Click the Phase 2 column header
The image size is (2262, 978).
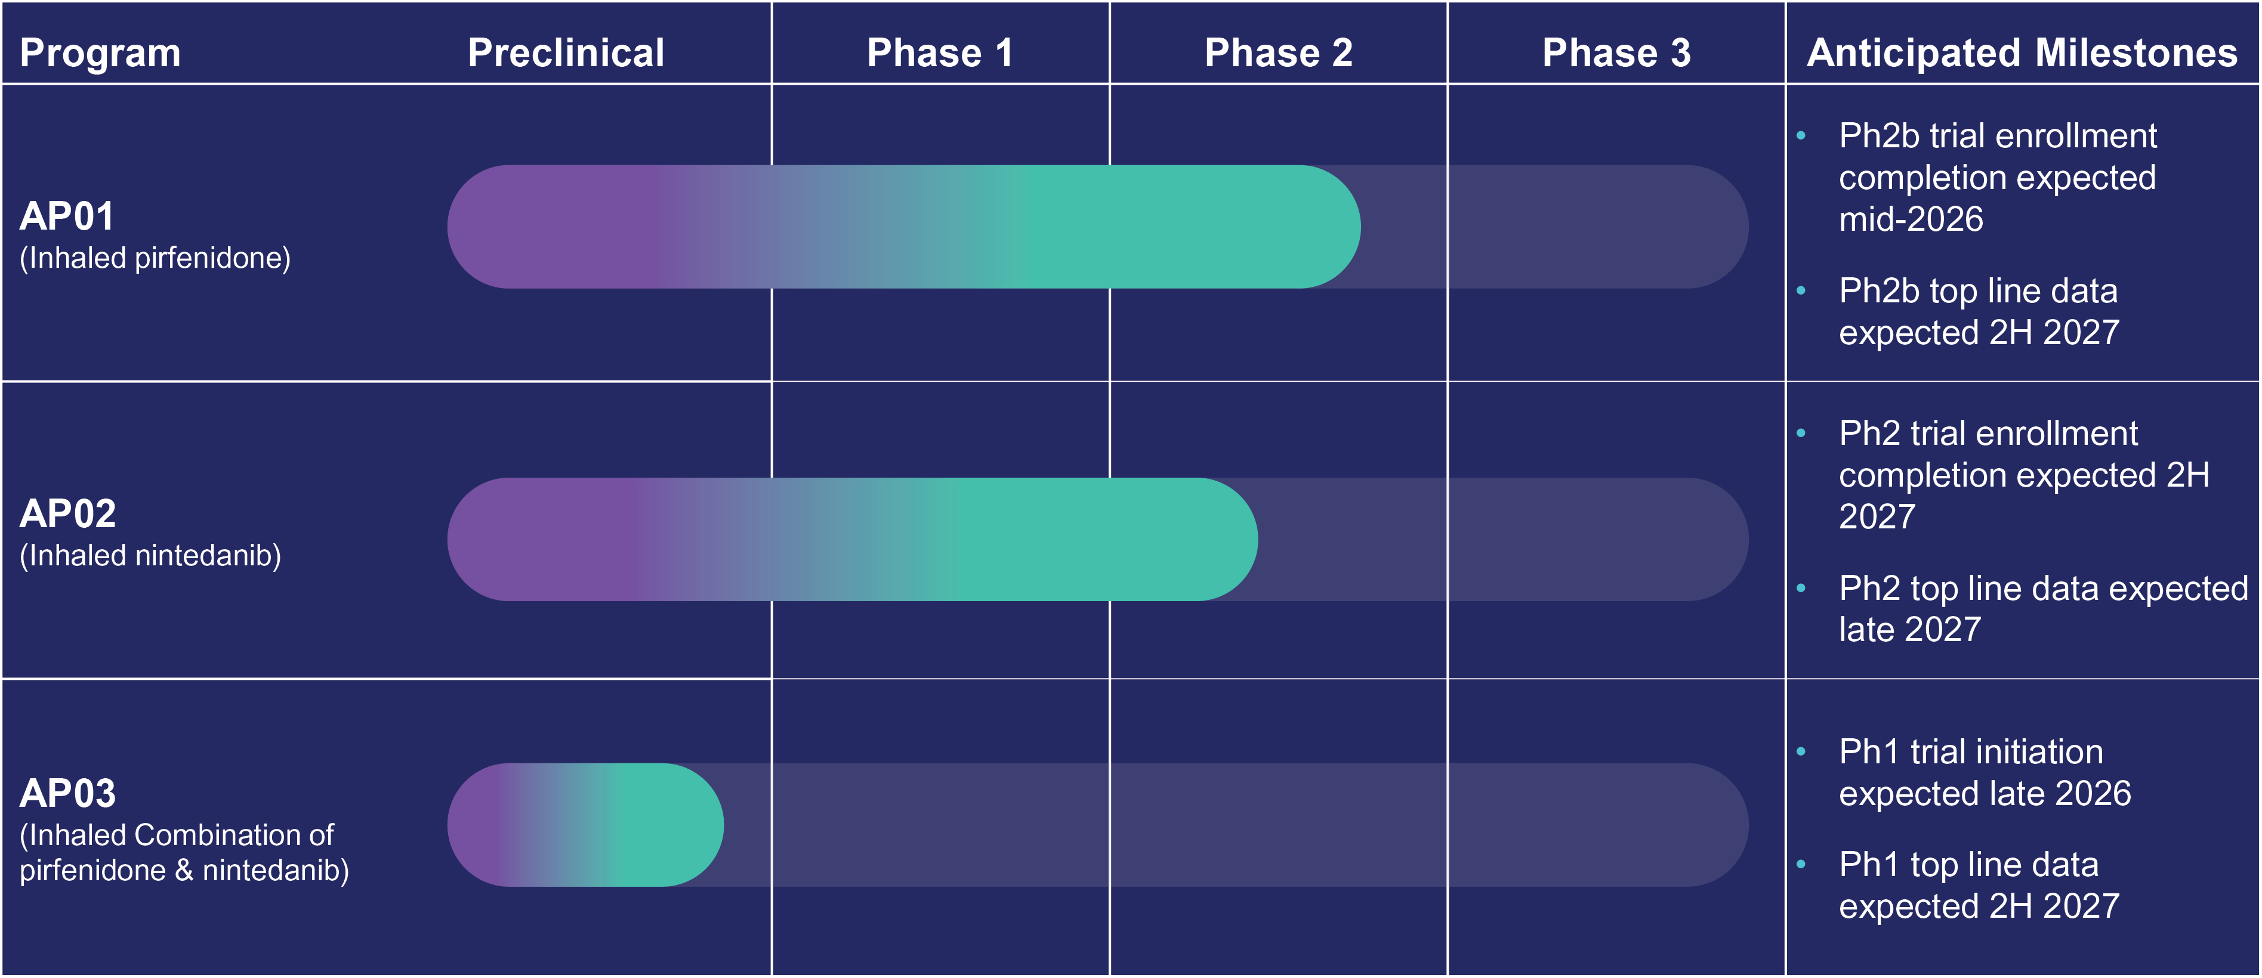pos(1279,52)
